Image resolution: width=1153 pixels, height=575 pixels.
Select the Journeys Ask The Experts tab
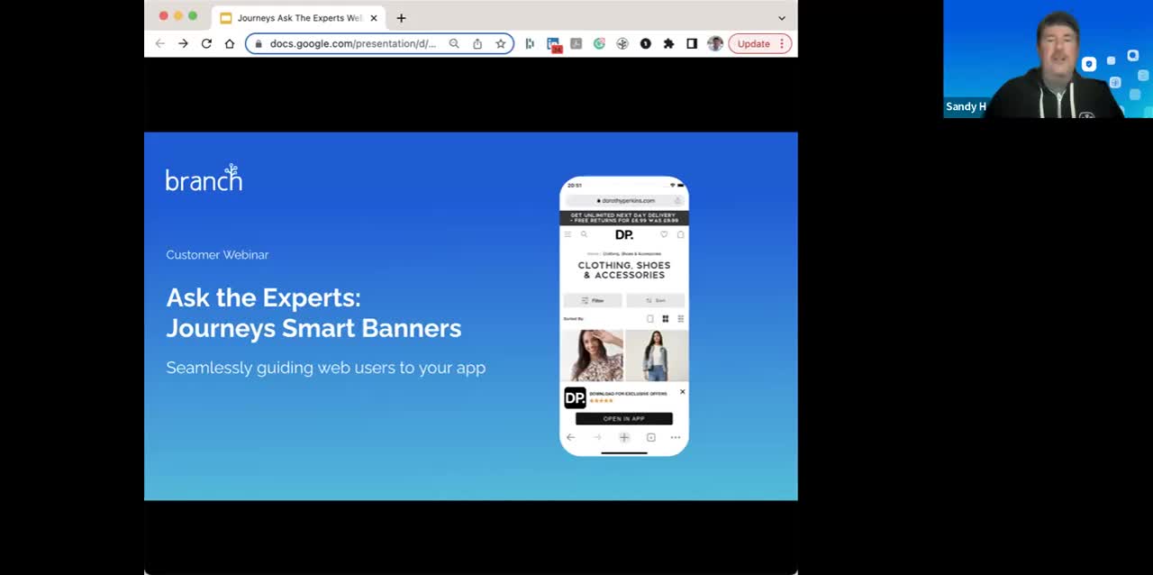297,18
